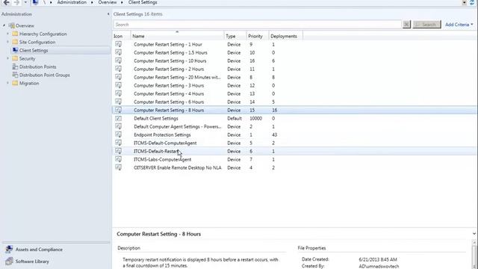Open Distribution Points node

(x=38, y=67)
